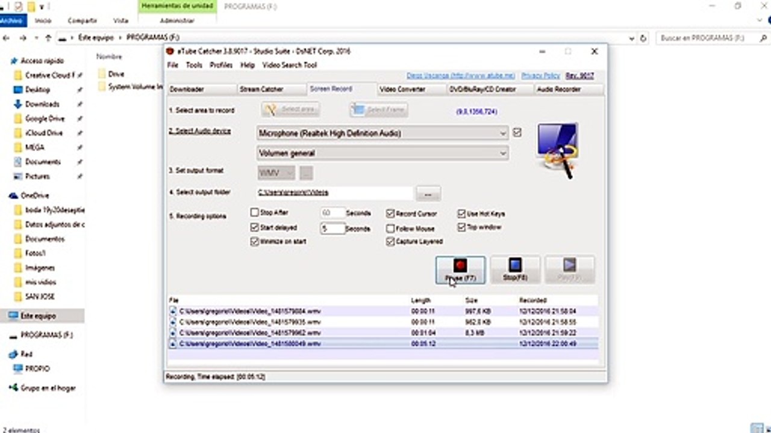The image size is (771, 433).
Task: Open the Tools menu
Action: click(x=194, y=65)
